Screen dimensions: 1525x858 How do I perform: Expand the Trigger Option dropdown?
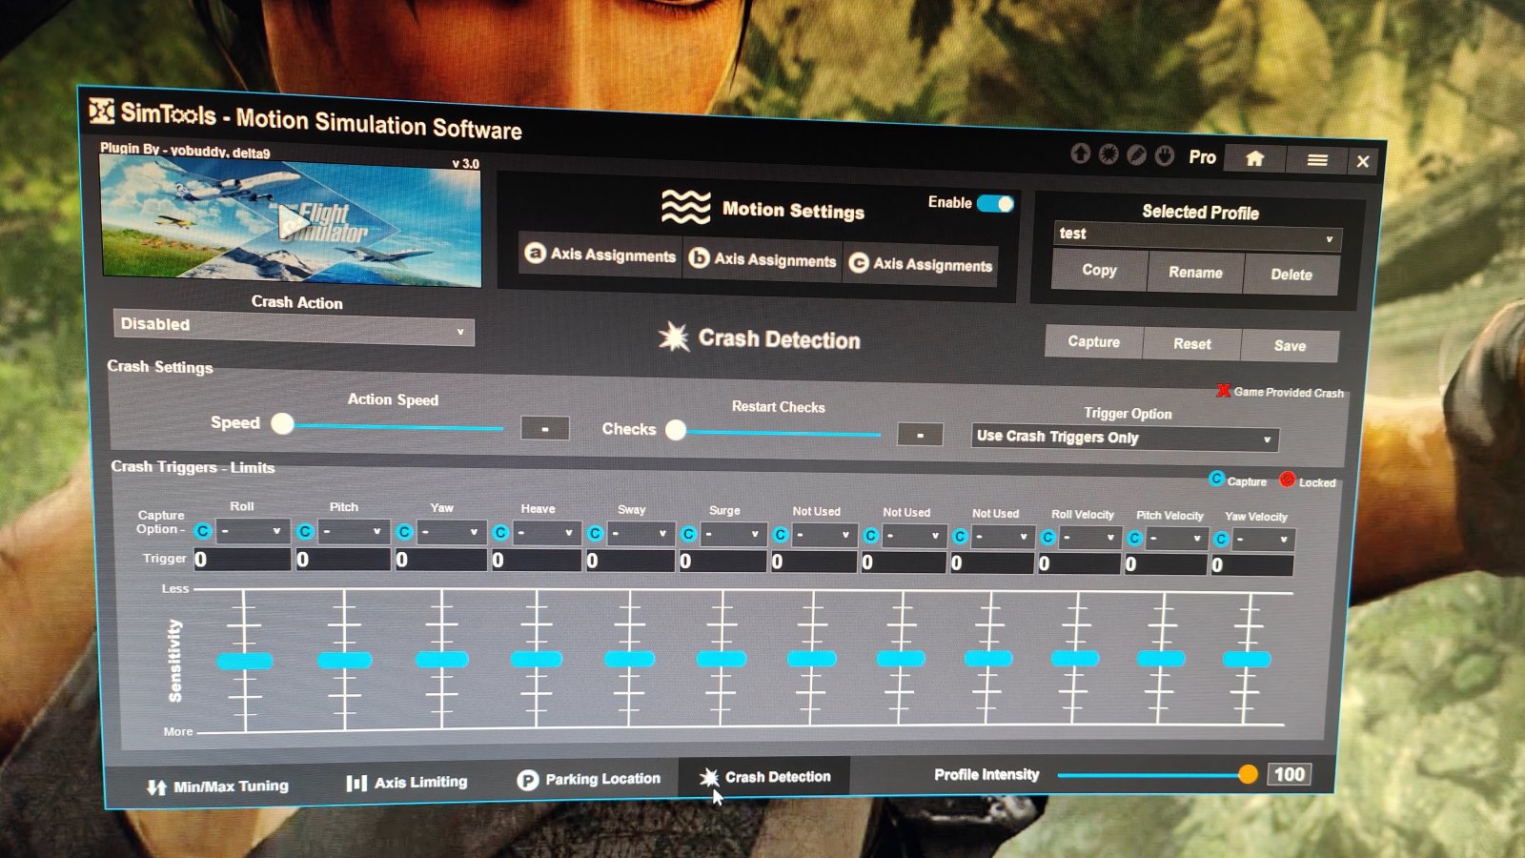1125,438
